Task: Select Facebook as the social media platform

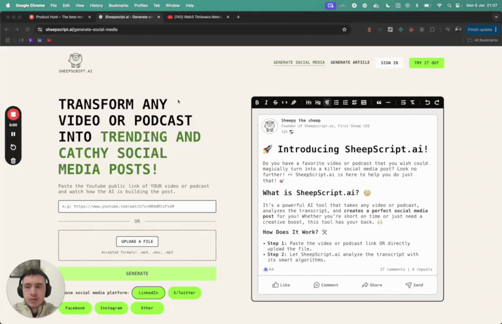Action: tap(75, 308)
